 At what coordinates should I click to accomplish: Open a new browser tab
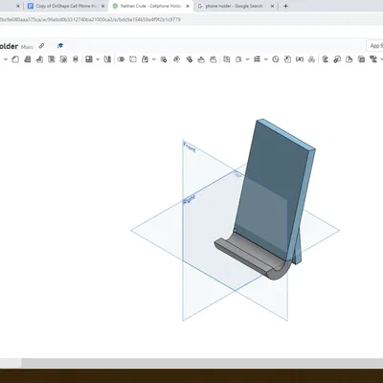pyautogui.click(x=285, y=6)
